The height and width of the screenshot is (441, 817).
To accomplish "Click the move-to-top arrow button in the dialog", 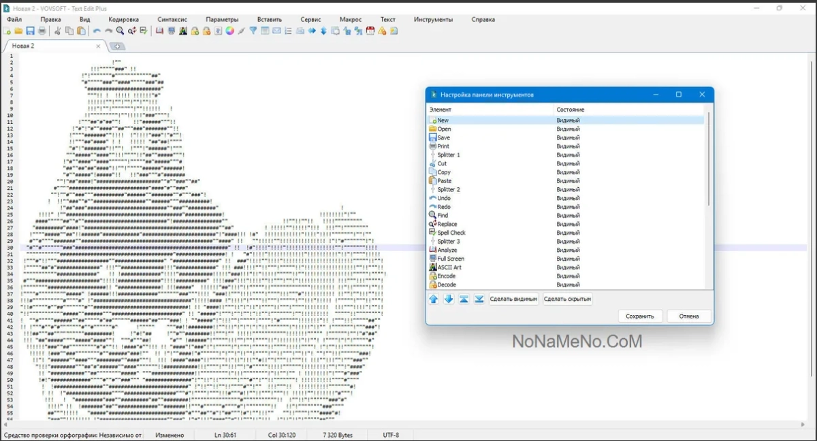I will click(464, 299).
